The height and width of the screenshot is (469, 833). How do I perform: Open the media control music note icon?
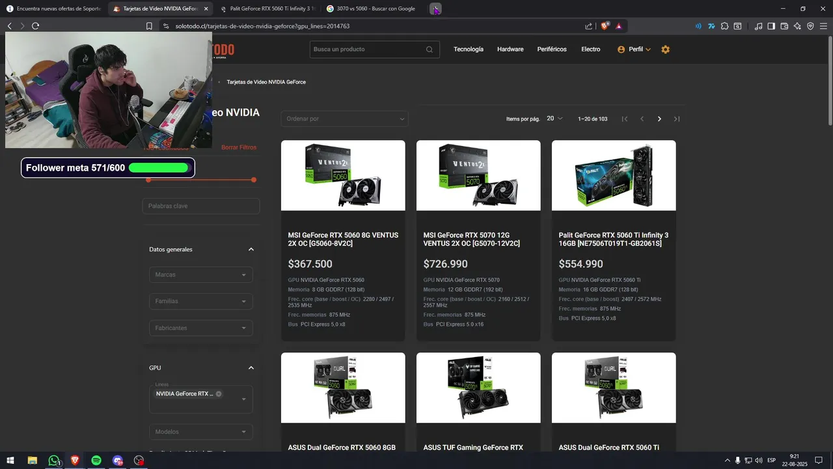tap(758, 26)
